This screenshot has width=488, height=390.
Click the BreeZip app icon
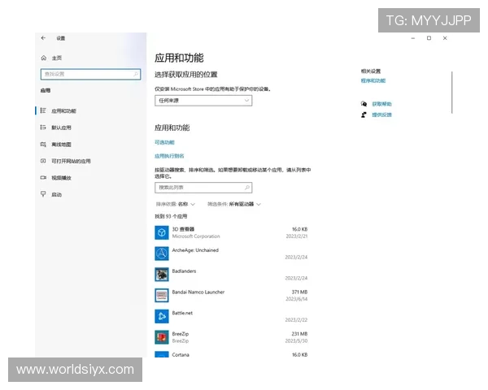[x=162, y=337]
